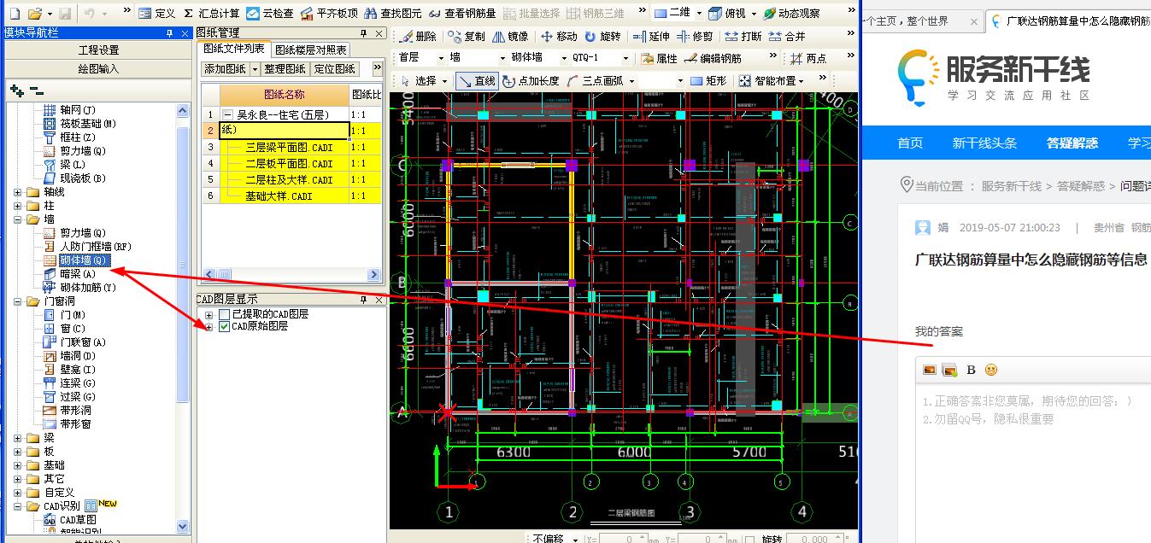Insert image icon in answer editor
This screenshot has width=1151, height=543.
pyautogui.click(x=930, y=370)
